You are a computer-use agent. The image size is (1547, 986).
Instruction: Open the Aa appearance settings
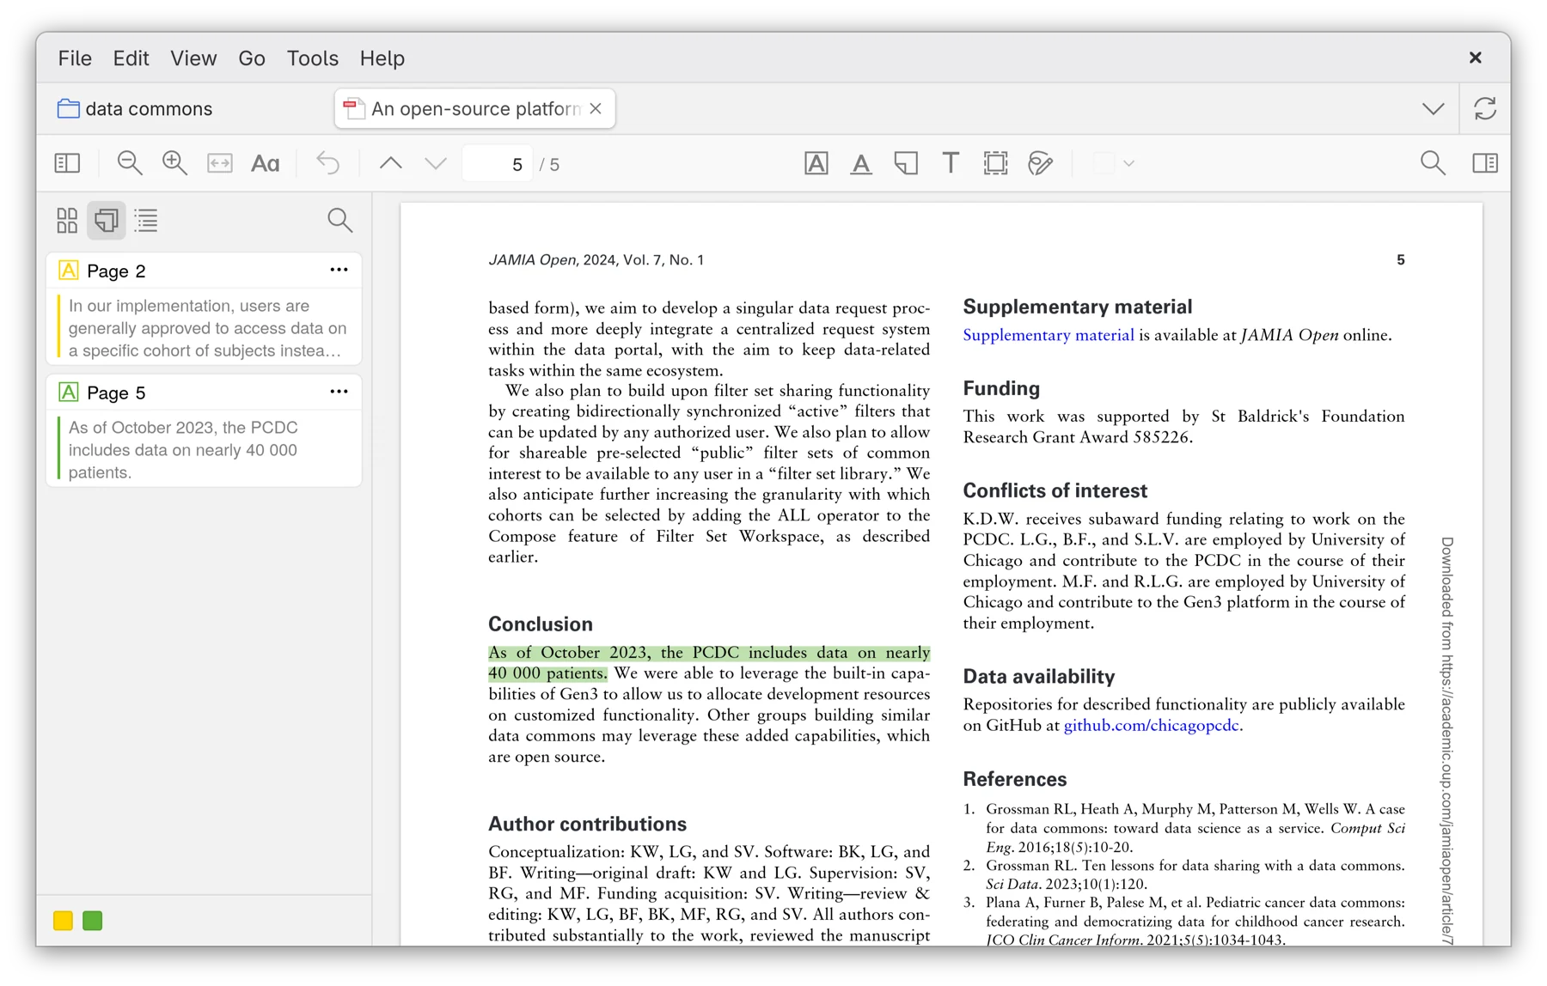(x=265, y=163)
